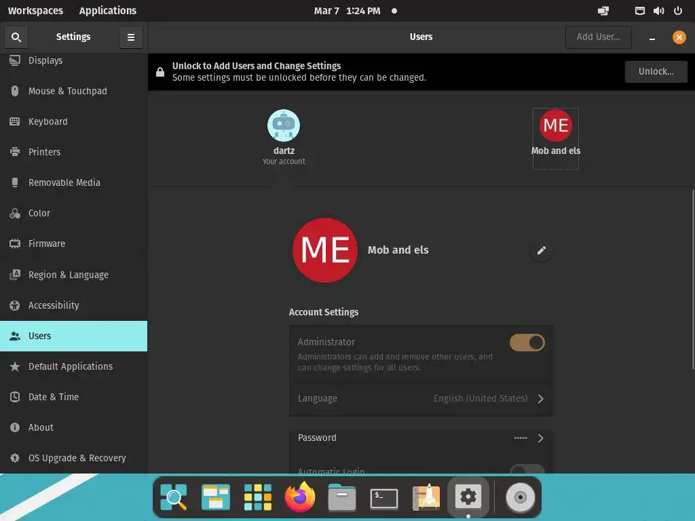Click the volume icon in top bar
Screen dimensions: 695x521
[658, 11]
